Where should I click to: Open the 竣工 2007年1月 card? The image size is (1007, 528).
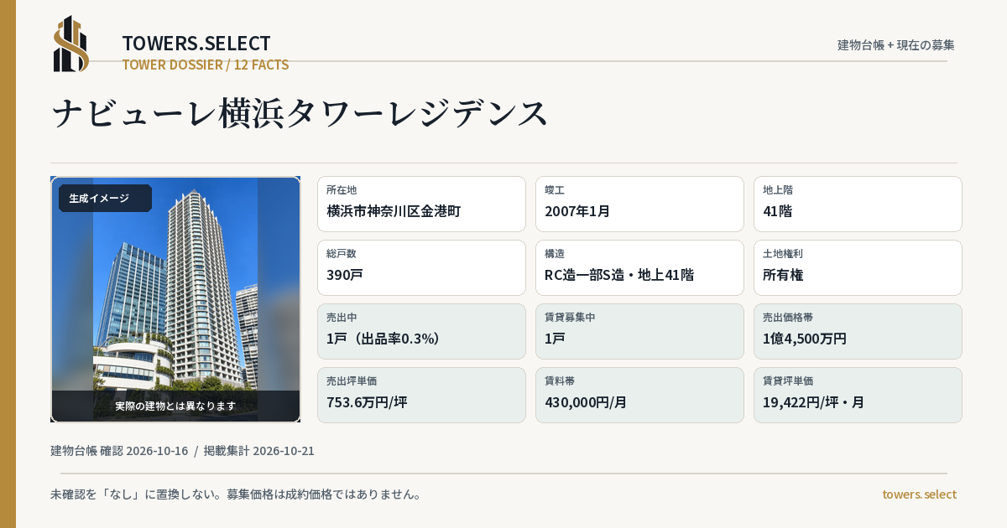[x=639, y=204]
